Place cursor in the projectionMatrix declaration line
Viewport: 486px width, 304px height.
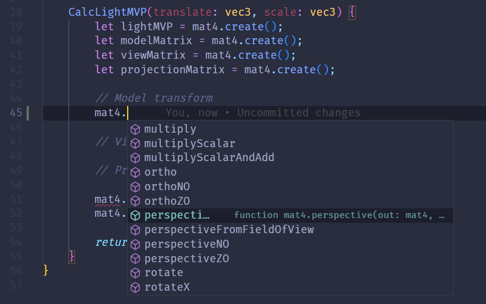[x=215, y=70]
